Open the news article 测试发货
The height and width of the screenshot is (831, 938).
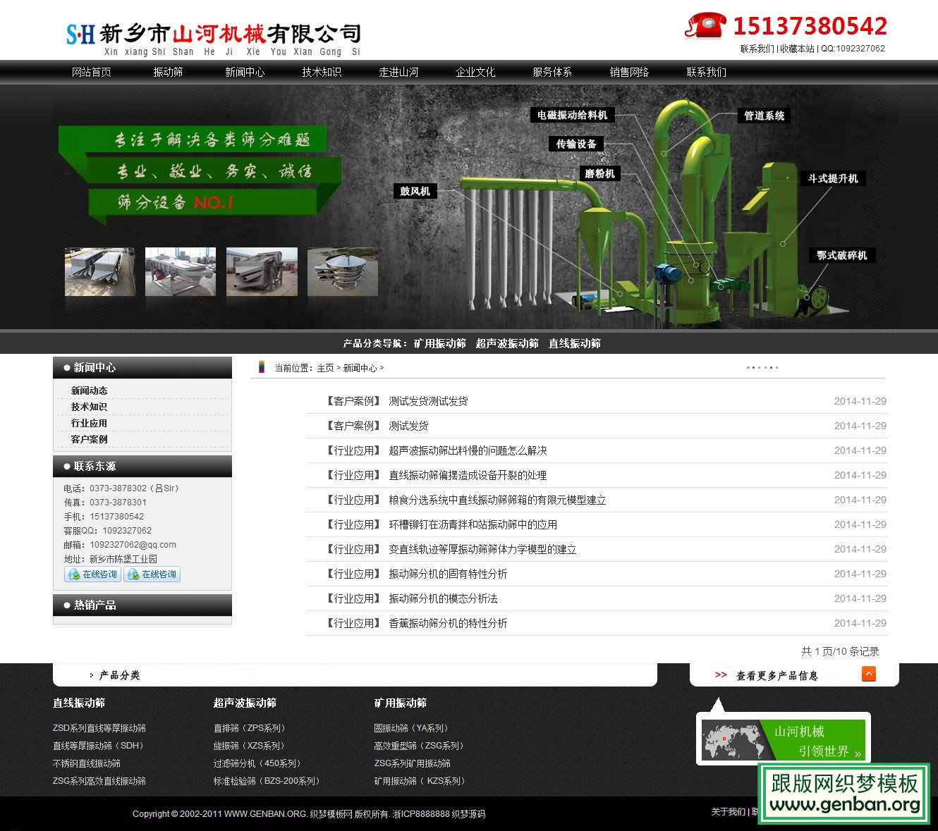(x=407, y=426)
